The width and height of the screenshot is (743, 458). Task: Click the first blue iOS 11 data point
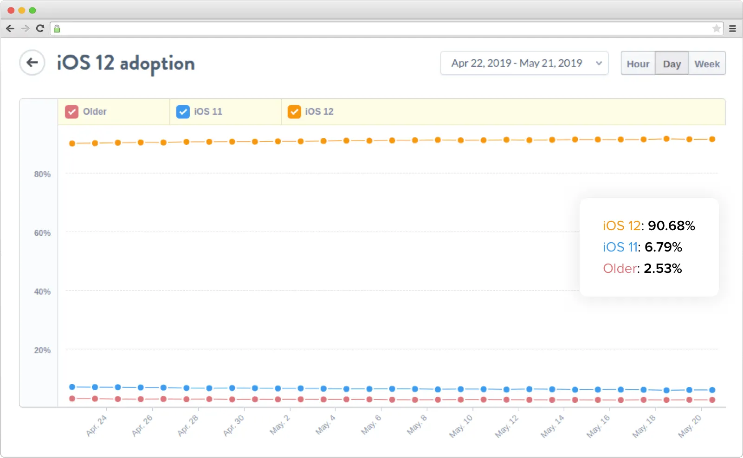(x=72, y=387)
